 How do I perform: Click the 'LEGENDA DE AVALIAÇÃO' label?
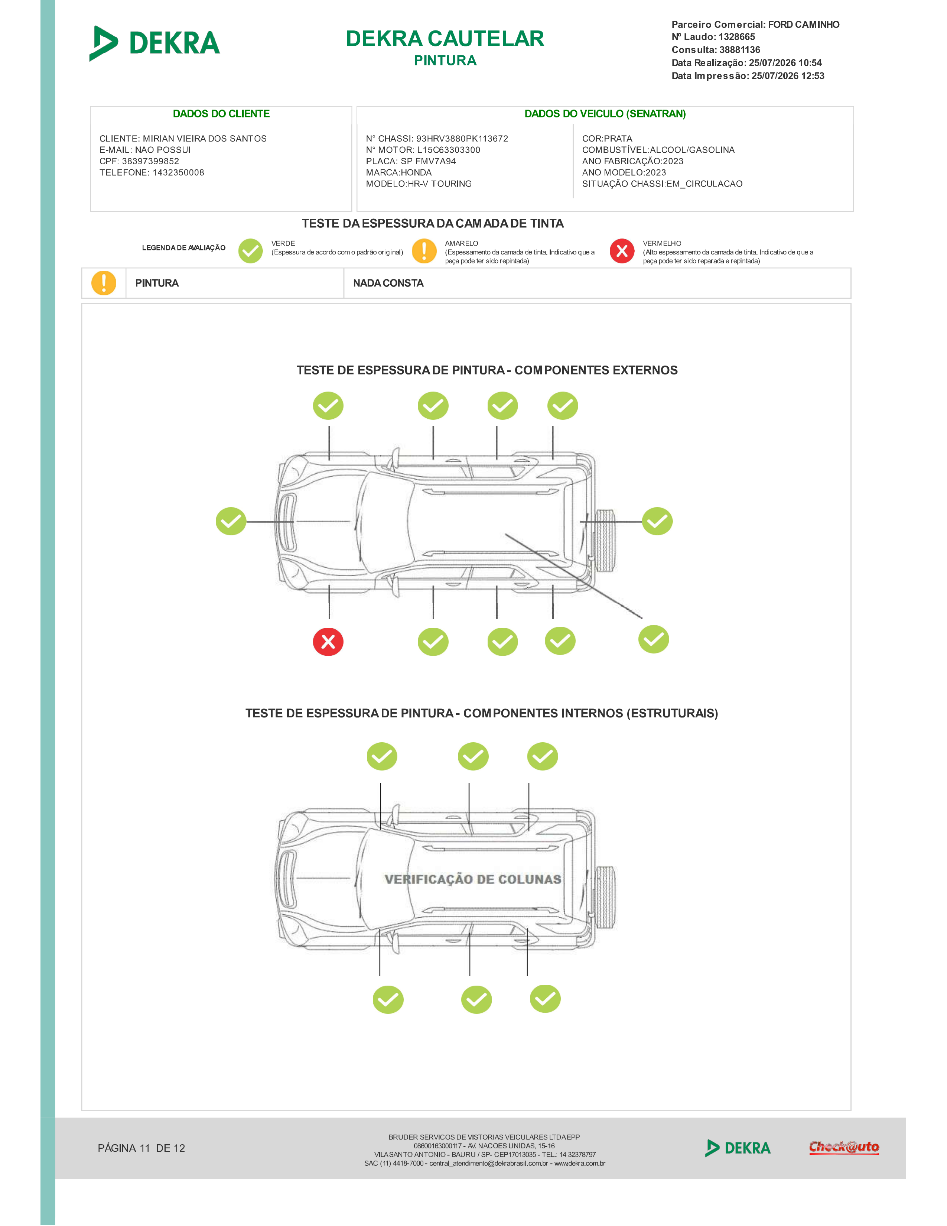pyautogui.click(x=183, y=247)
